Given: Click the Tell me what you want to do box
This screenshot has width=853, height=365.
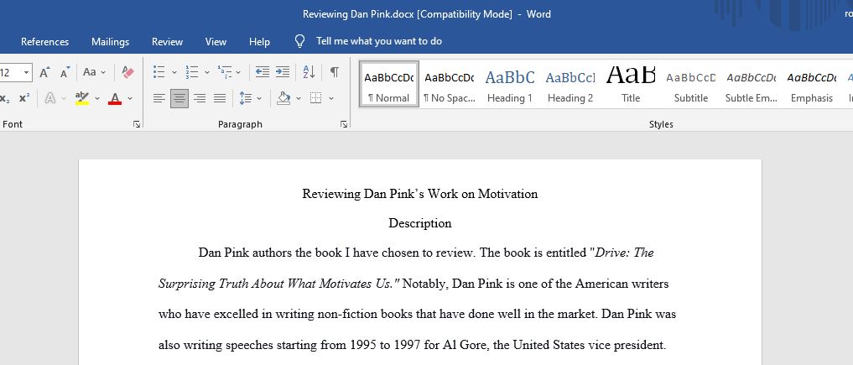Looking at the screenshot, I should pos(379,41).
